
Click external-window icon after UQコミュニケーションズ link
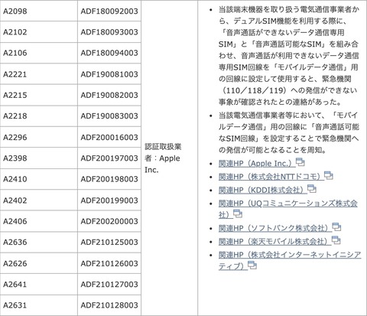[x=238, y=213]
